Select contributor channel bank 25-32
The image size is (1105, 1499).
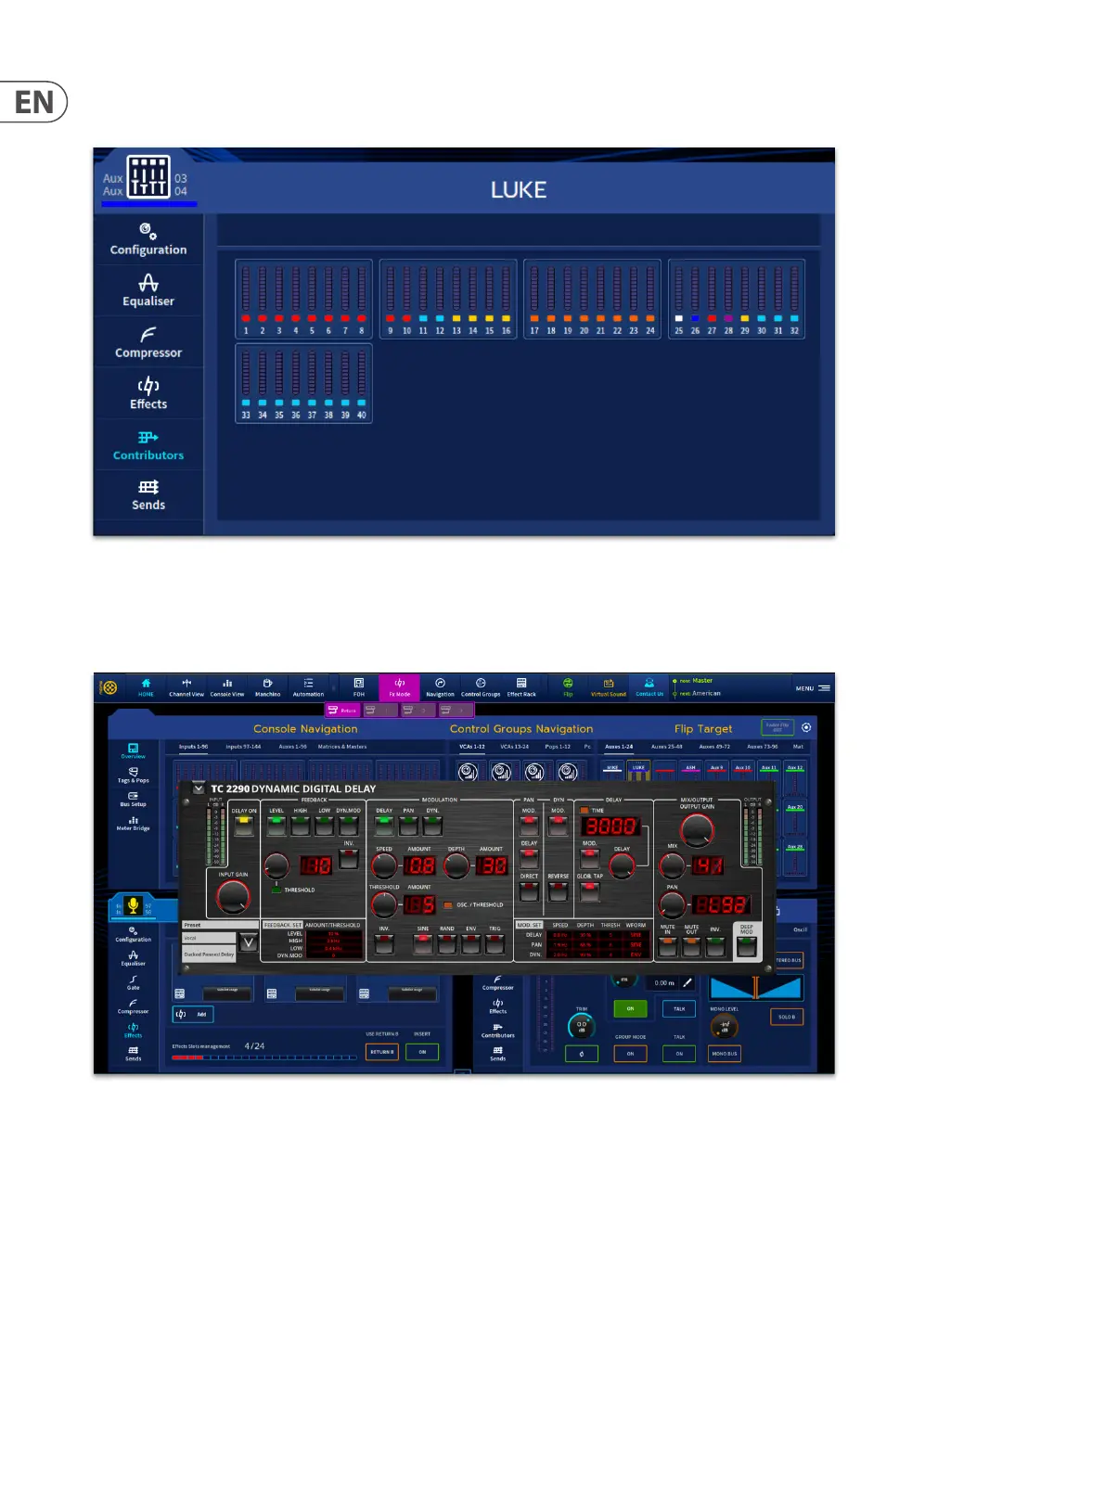tap(737, 299)
